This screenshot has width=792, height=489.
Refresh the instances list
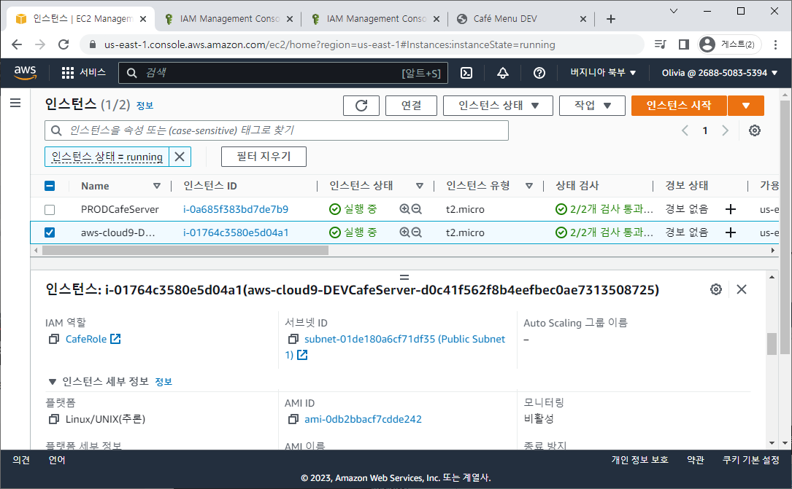point(361,106)
